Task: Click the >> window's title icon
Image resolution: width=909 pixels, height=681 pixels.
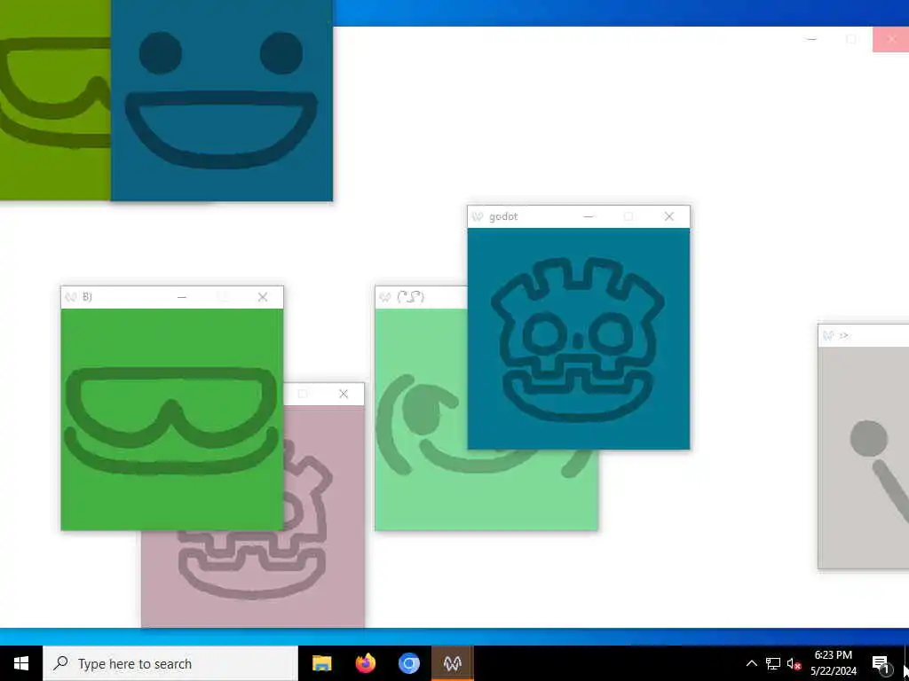Action: pyautogui.click(x=828, y=335)
